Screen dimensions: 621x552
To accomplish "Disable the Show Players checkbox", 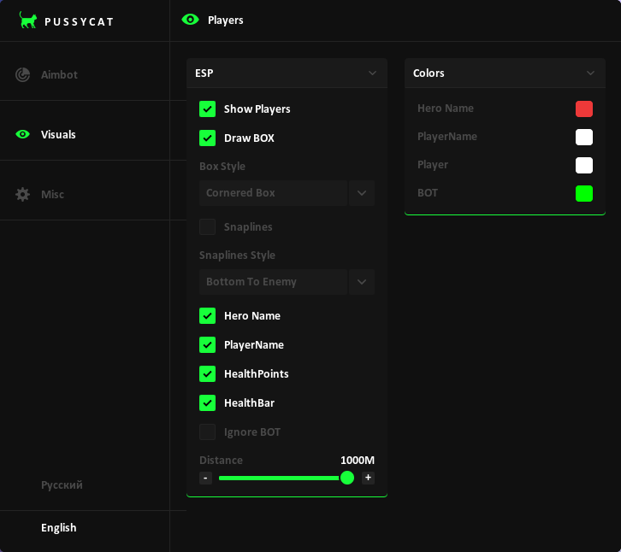I will click(207, 109).
